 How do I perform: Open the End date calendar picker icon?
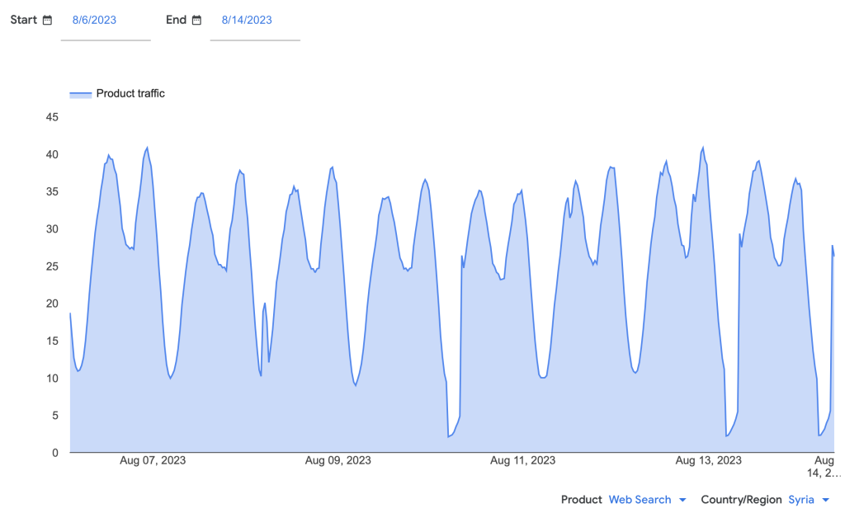pyautogui.click(x=196, y=20)
